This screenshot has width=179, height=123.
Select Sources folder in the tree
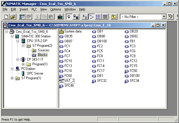click(x=44, y=50)
